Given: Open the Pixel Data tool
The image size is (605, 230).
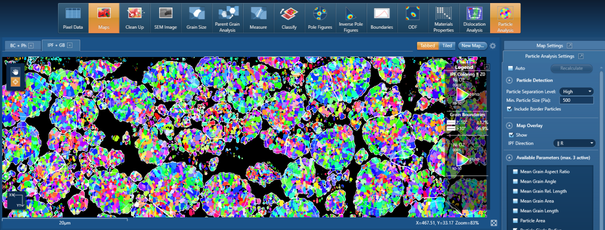Looking at the screenshot, I should coord(73,18).
